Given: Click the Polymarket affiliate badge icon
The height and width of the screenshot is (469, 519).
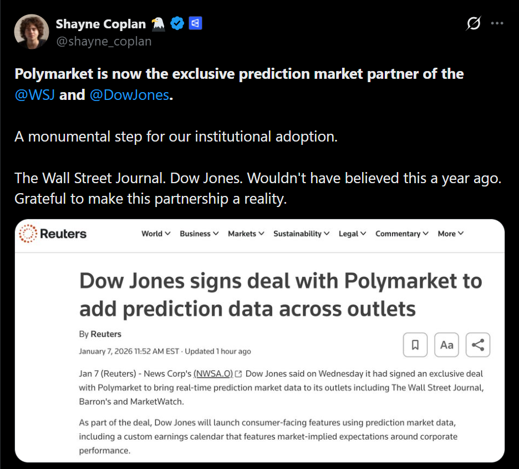Looking at the screenshot, I should point(195,24).
